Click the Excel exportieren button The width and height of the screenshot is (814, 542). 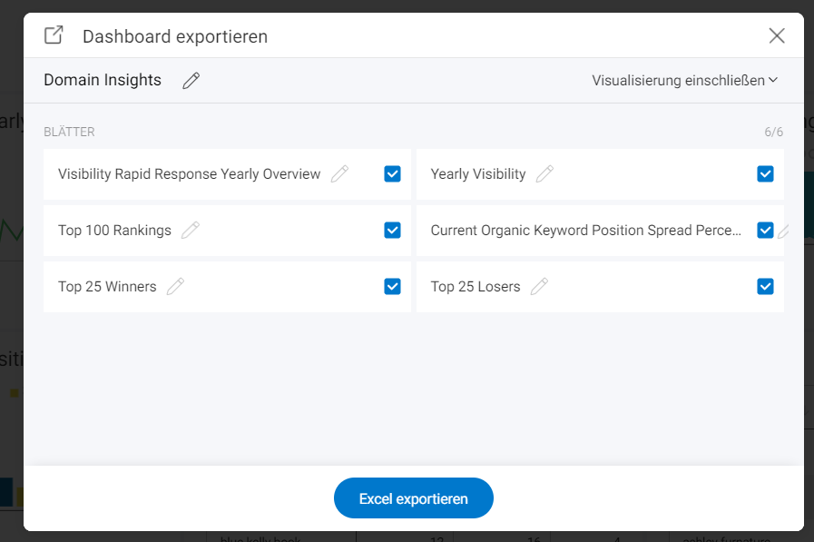coord(413,498)
